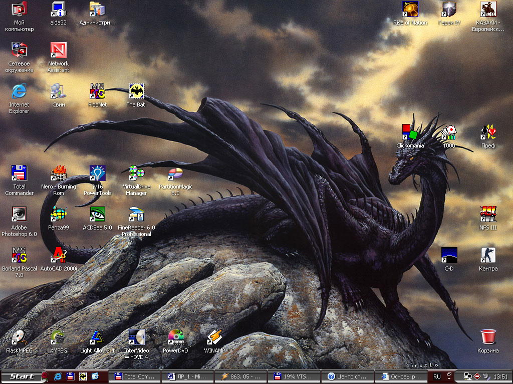
Task: Switch to the Total Commander taskbar button
Action: 135,376
